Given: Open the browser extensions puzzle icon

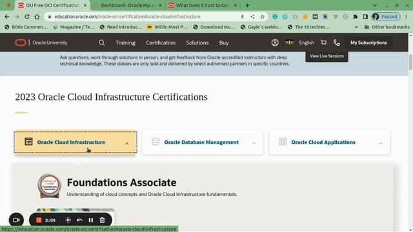Looking at the screenshot, I should coord(356,17).
